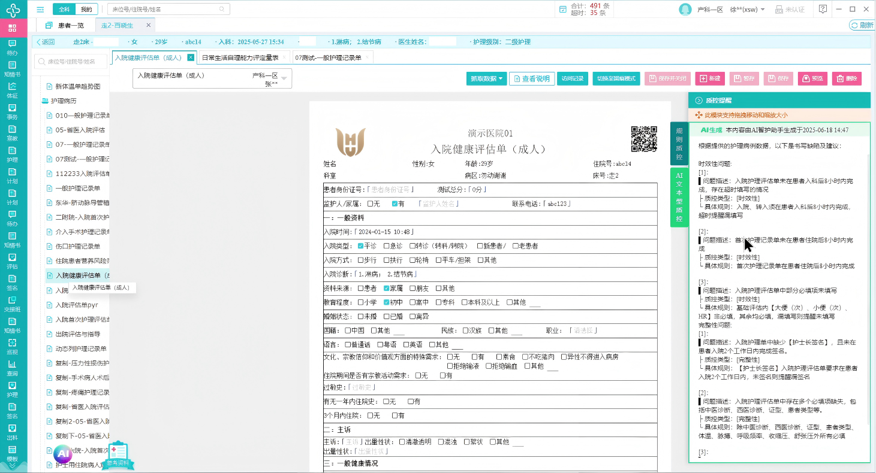The width and height of the screenshot is (876, 473).
Task: Open the 评估 sidebar icon
Action: click(12, 261)
